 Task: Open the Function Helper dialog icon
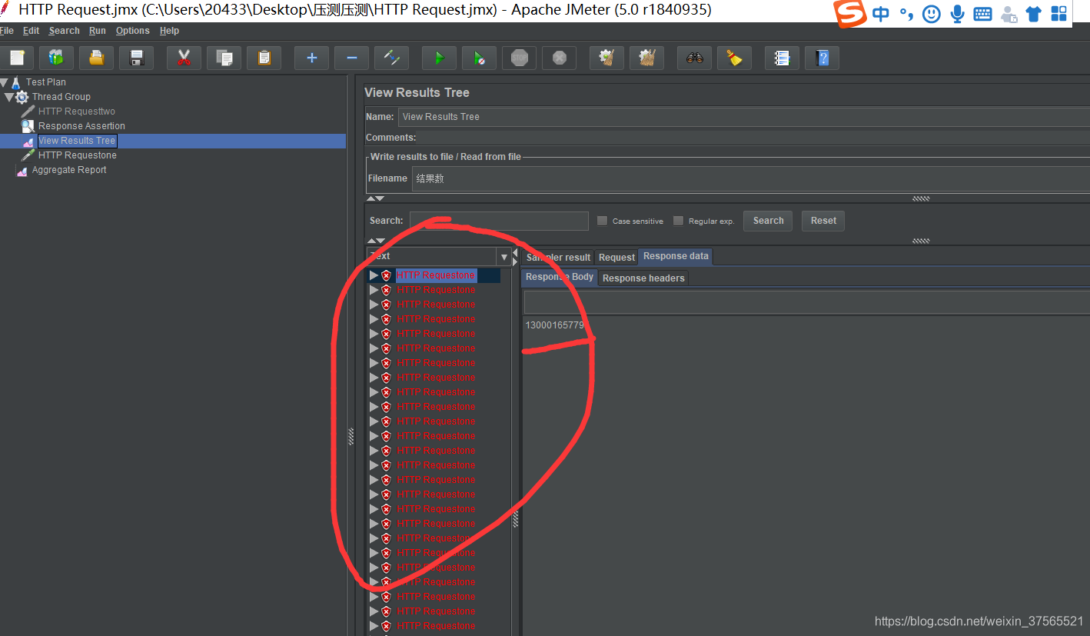782,58
